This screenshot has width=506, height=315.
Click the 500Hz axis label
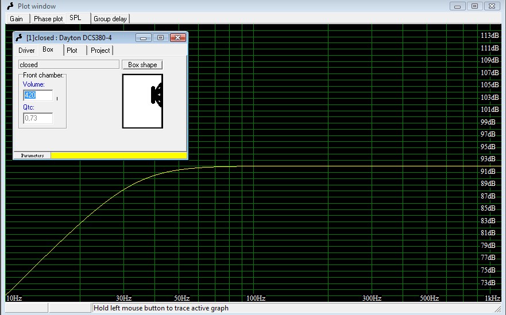tap(429, 298)
